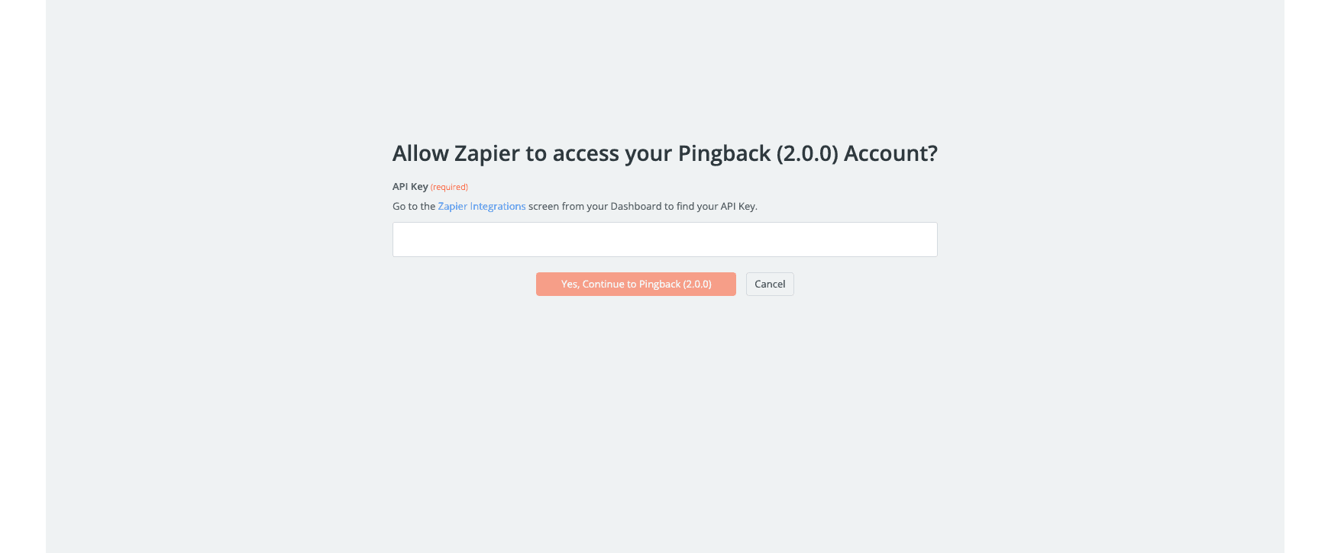Click the Allow Zapier heading text
The image size is (1328, 553).
664,153
